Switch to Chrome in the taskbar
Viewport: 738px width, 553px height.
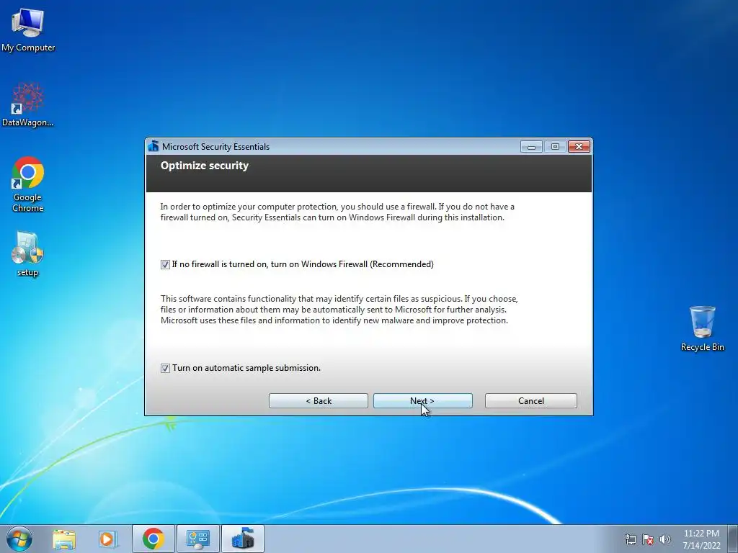154,539
